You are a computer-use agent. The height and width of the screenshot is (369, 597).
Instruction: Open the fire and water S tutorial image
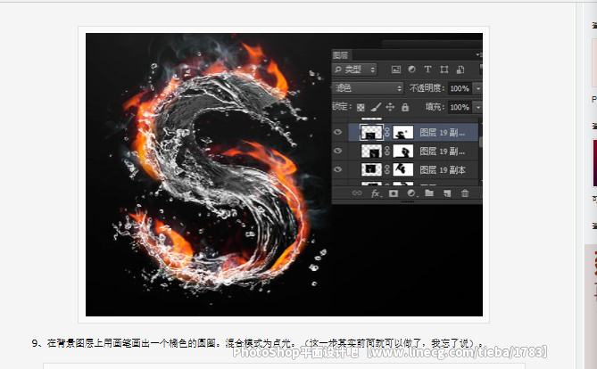(284, 175)
